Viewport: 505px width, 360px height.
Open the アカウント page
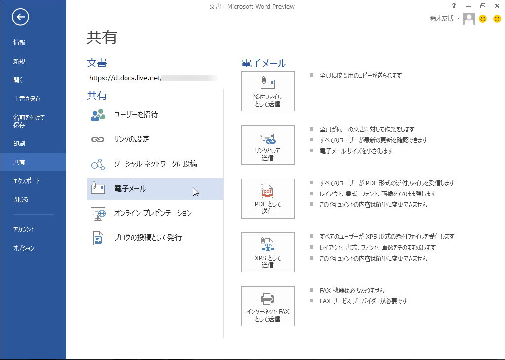(x=24, y=229)
